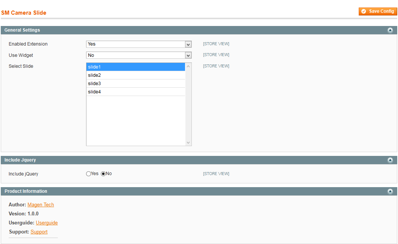Image resolution: width=398 pixels, height=244 pixels.
Task: Pick slide4 from the slide list
Action: (136, 92)
